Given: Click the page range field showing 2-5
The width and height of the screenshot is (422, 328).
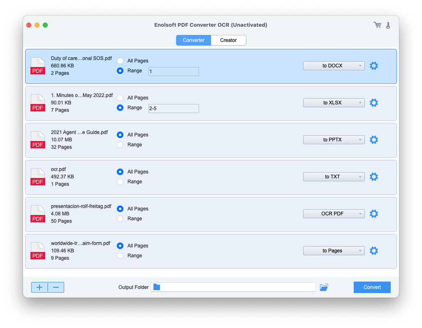Looking at the screenshot, I should click(174, 109).
